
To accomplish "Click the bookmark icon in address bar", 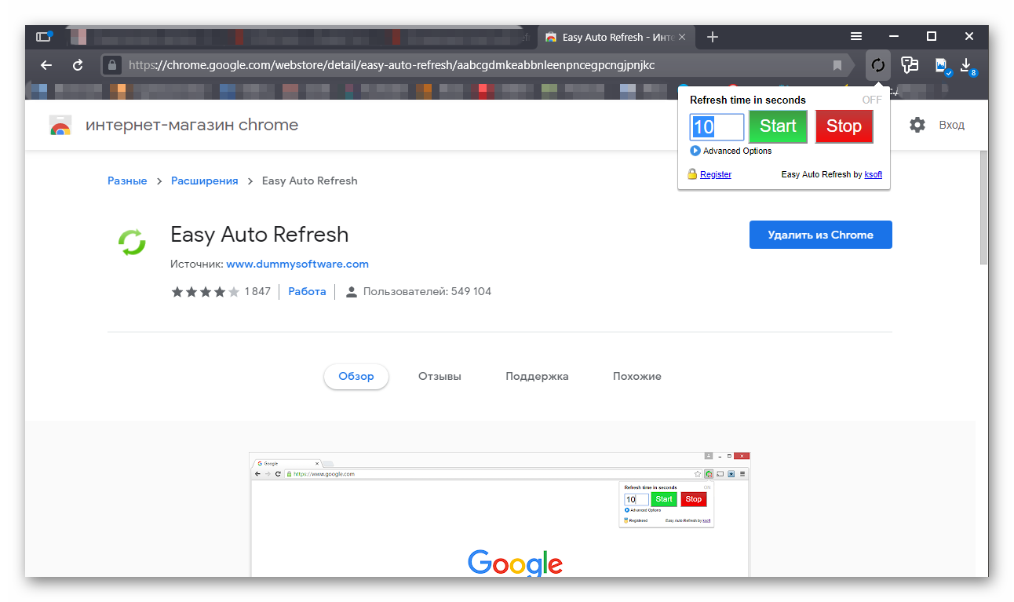I will click(x=837, y=65).
